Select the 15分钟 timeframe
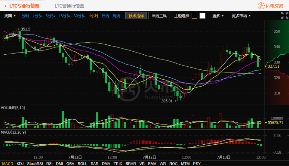 click(64, 16)
